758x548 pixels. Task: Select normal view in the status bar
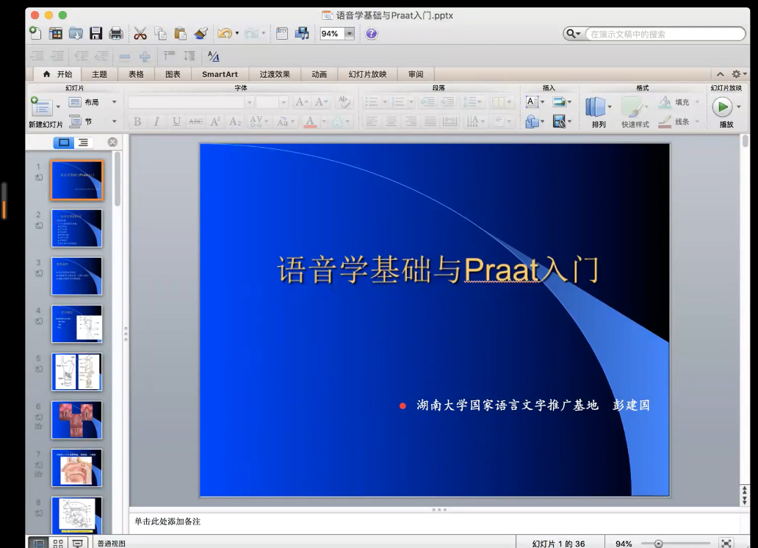(38, 543)
